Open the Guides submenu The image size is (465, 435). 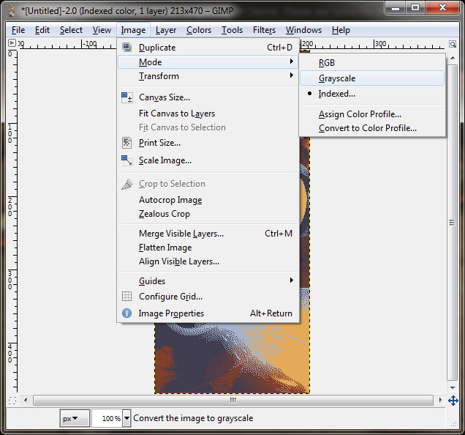click(152, 281)
